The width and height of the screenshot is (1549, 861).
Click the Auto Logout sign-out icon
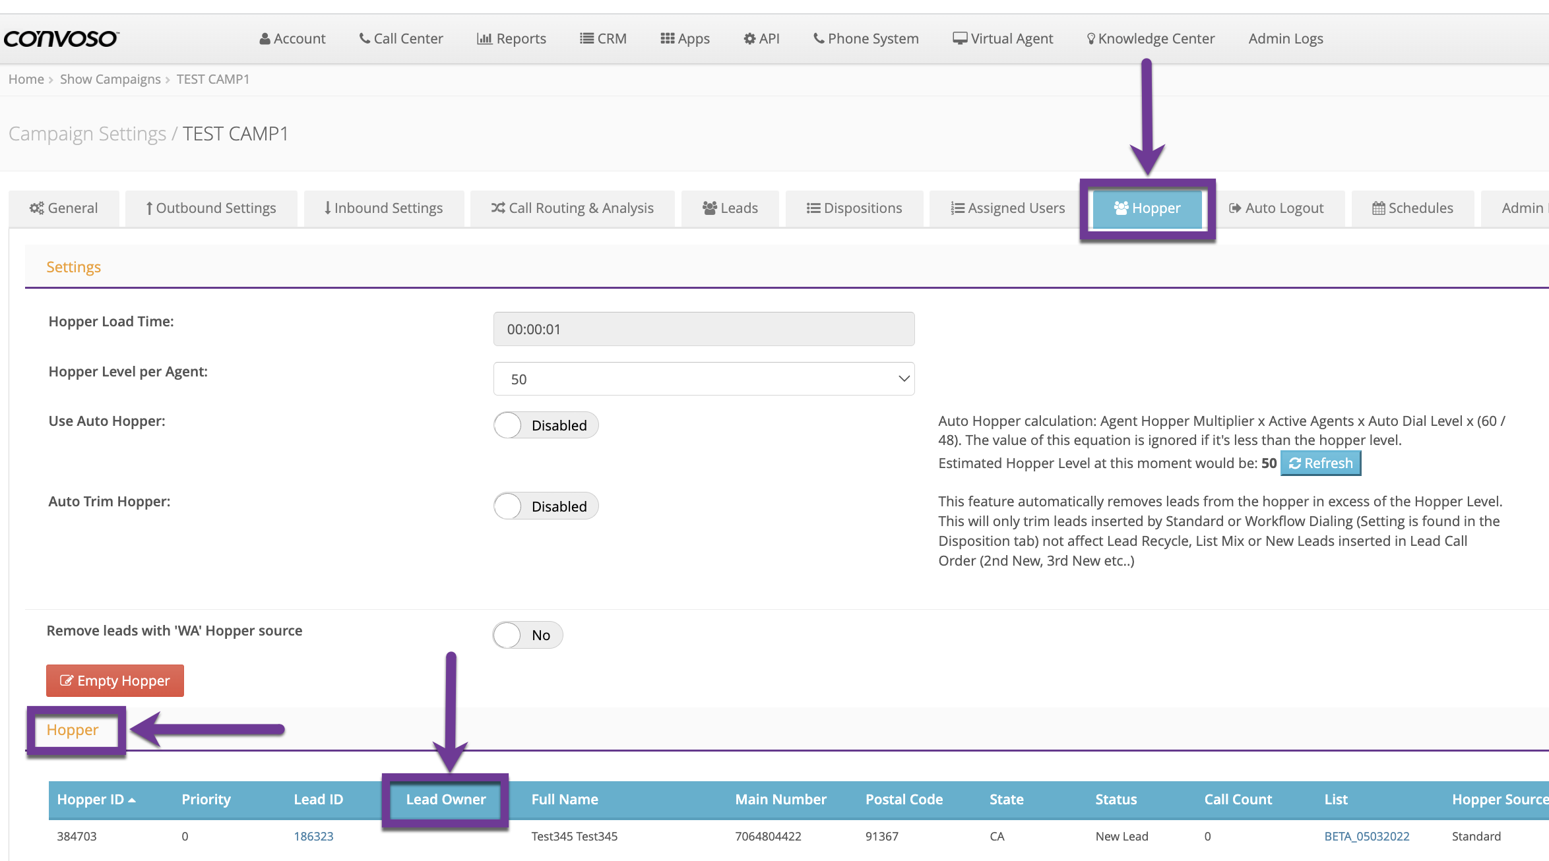tap(1235, 208)
